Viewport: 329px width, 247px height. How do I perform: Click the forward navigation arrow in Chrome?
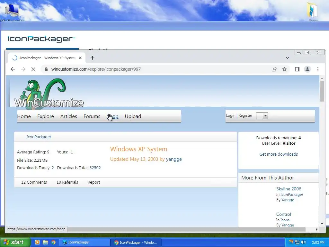23,69
